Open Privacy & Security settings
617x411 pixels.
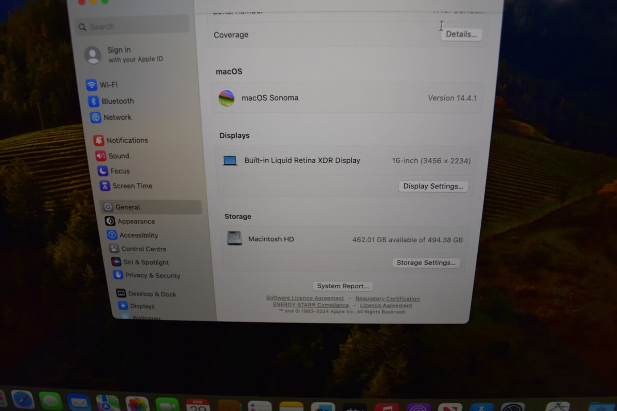coord(147,275)
